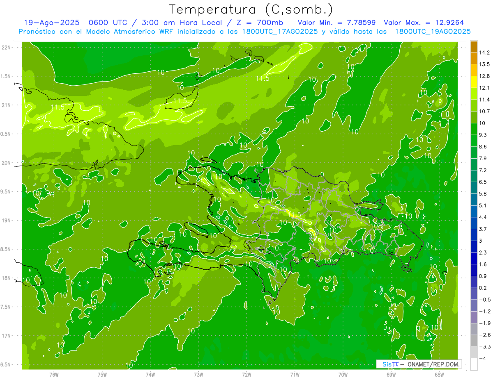Click the -3.3 color scale value
The height and width of the screenshot is (380, 493).
tap(485, 347)
